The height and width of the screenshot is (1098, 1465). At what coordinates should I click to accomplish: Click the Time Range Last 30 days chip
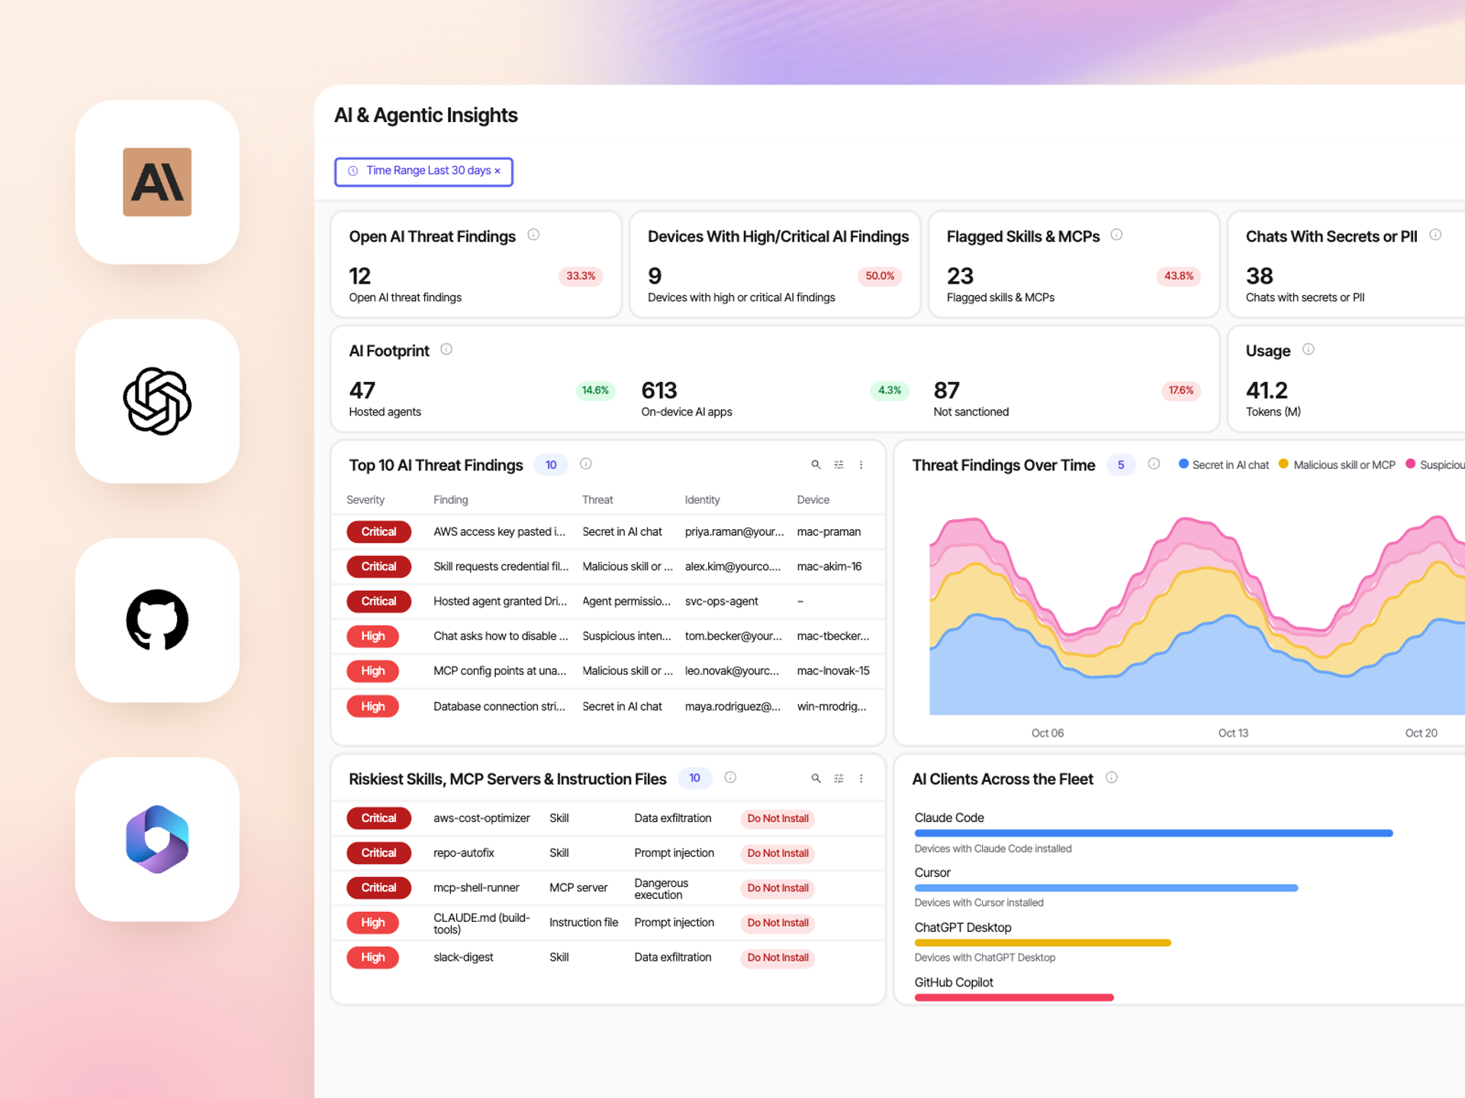tap(423, 172)
